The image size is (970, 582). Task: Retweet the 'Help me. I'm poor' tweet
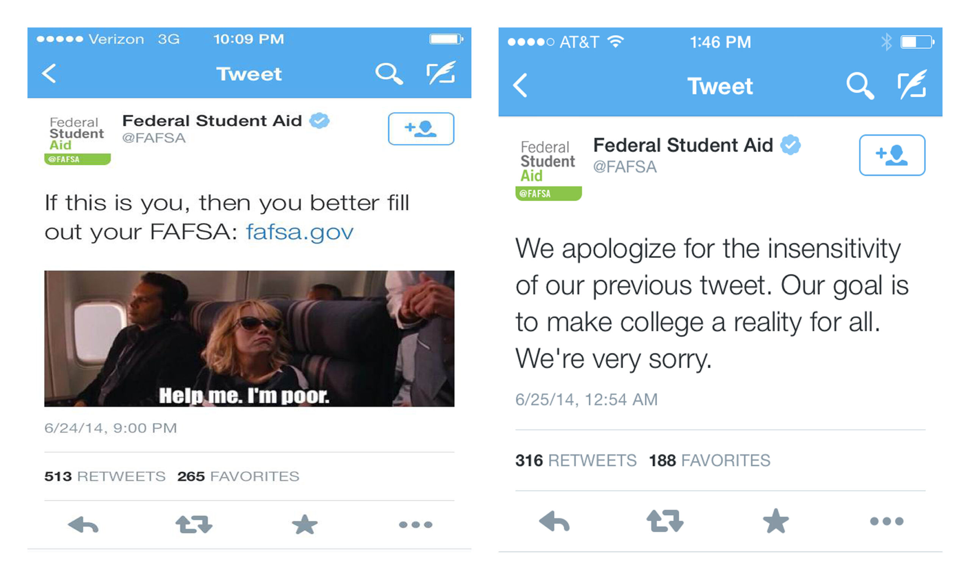click(194, 524)
